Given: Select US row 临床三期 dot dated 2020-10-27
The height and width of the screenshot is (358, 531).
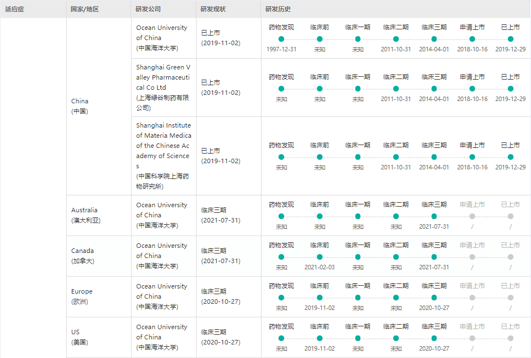Looking at the screenshot, I should [434, 338].
